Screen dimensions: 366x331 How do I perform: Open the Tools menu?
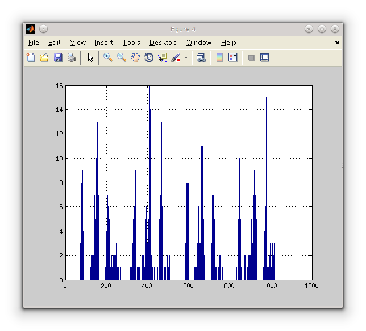[131, 43]
